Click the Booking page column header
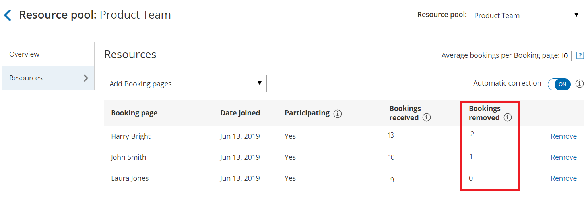Image resolution: width=588 pixels, height=197 pixels. coord(134,113)
